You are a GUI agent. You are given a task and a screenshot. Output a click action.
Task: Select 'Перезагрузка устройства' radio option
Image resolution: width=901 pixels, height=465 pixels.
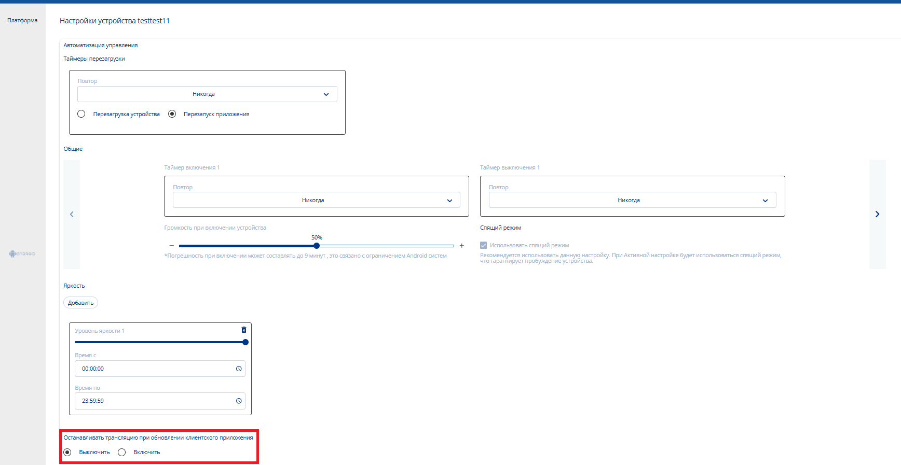[81, 114]
